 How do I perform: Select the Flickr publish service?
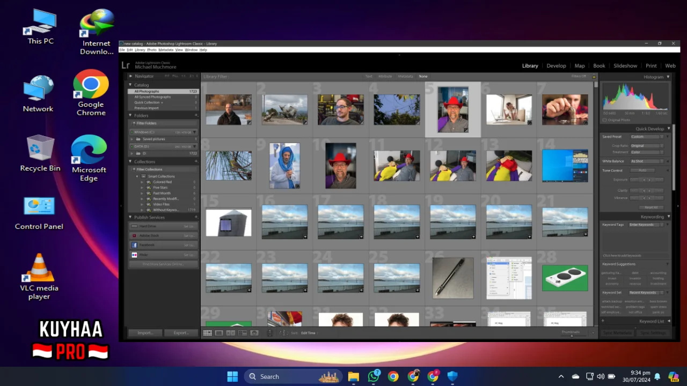(163, 255)
